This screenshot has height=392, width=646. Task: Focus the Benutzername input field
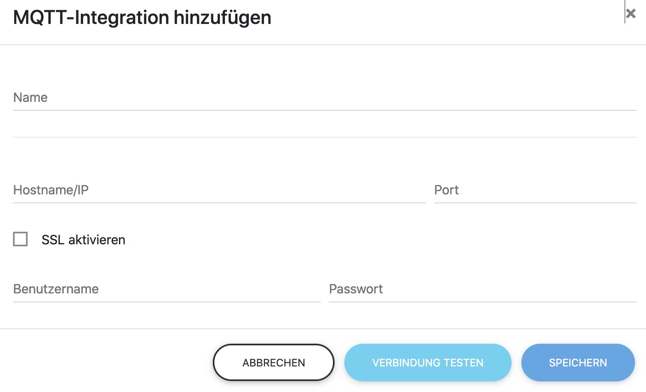coord(166,289)
